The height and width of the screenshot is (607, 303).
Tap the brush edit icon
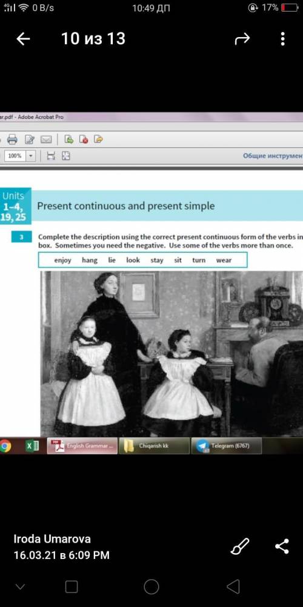coord(239,546)
